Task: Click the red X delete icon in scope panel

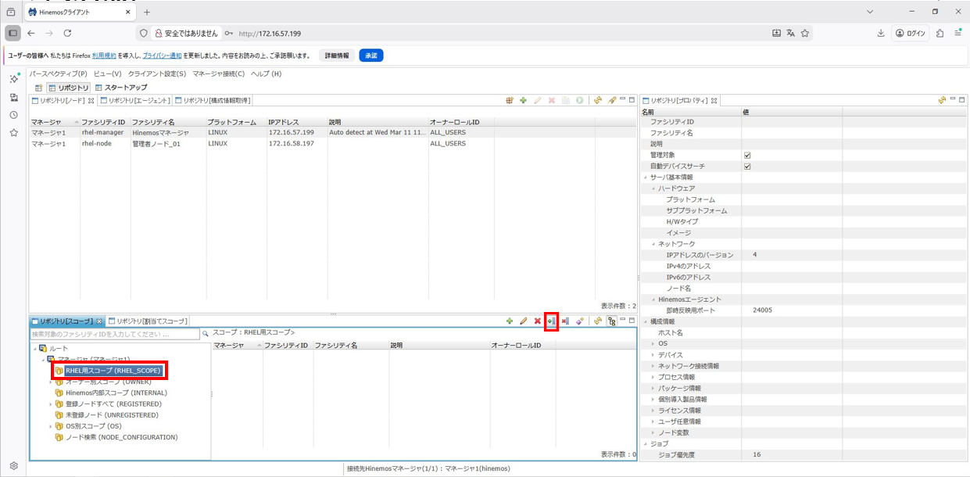Action: pos(537,321)
